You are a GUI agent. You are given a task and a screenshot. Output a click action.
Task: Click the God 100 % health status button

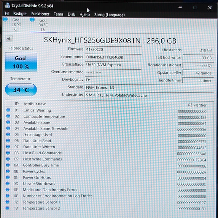pyautogui.click(x=21, y=62)
